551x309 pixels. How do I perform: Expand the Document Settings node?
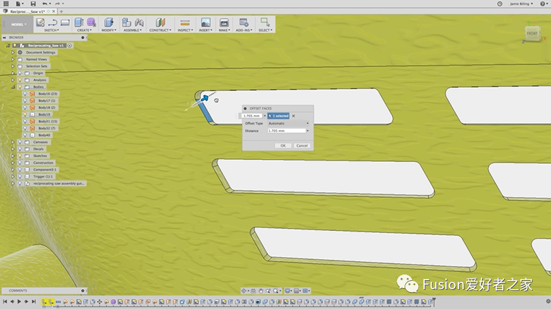[x=12, y=53]
